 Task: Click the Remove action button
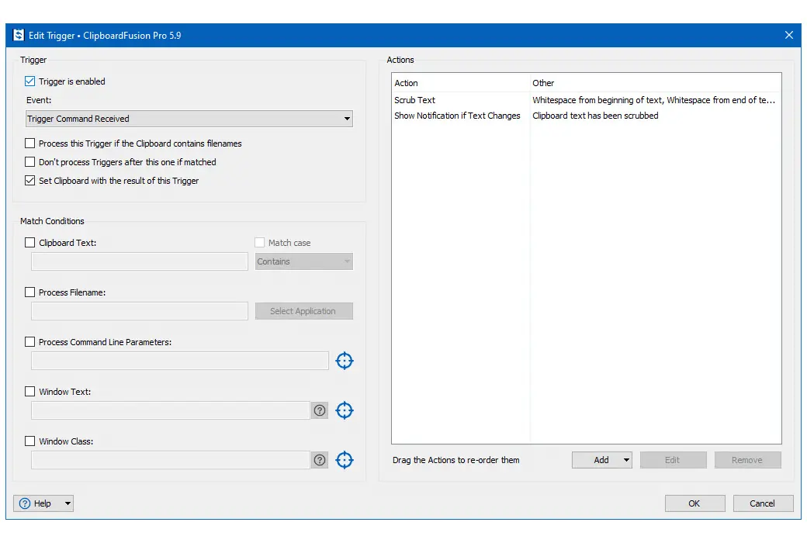tap(747, 460)
